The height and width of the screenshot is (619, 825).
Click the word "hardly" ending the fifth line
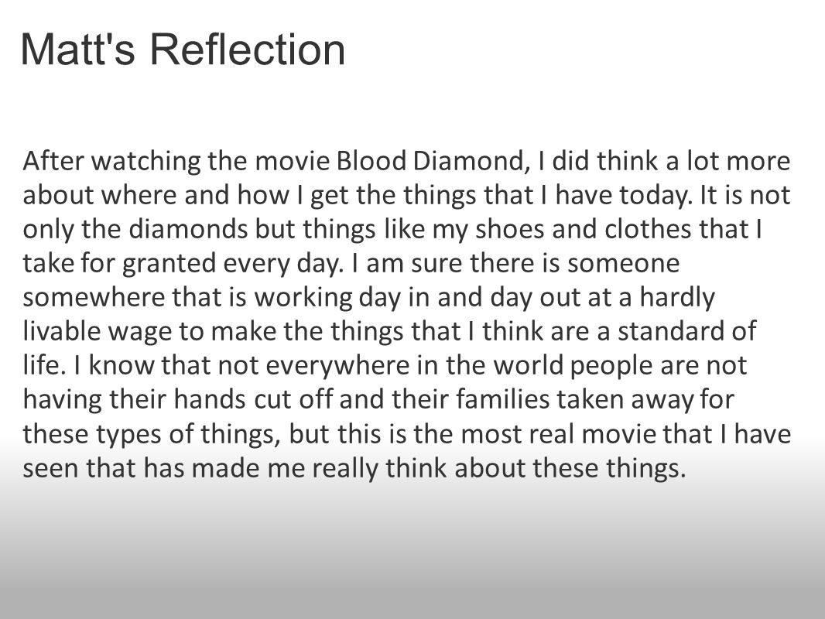[677, 297]
